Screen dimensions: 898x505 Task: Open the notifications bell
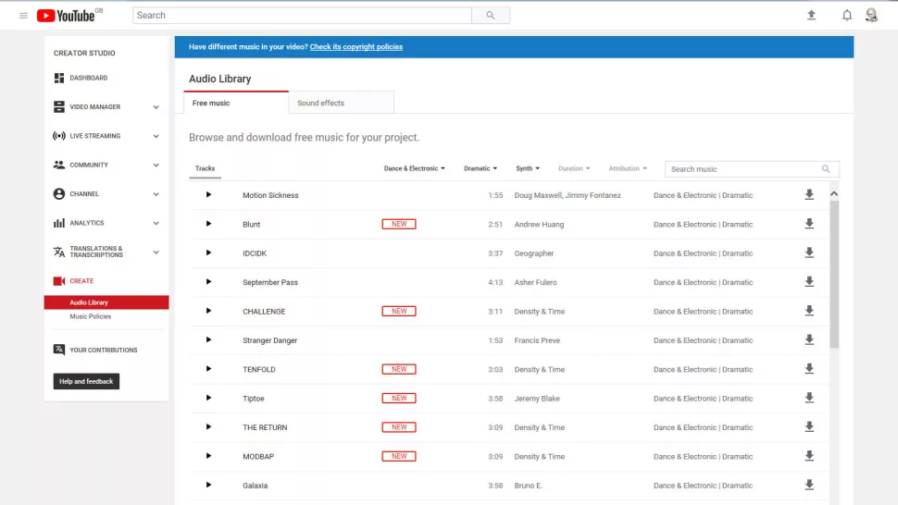tap(846, 16)
